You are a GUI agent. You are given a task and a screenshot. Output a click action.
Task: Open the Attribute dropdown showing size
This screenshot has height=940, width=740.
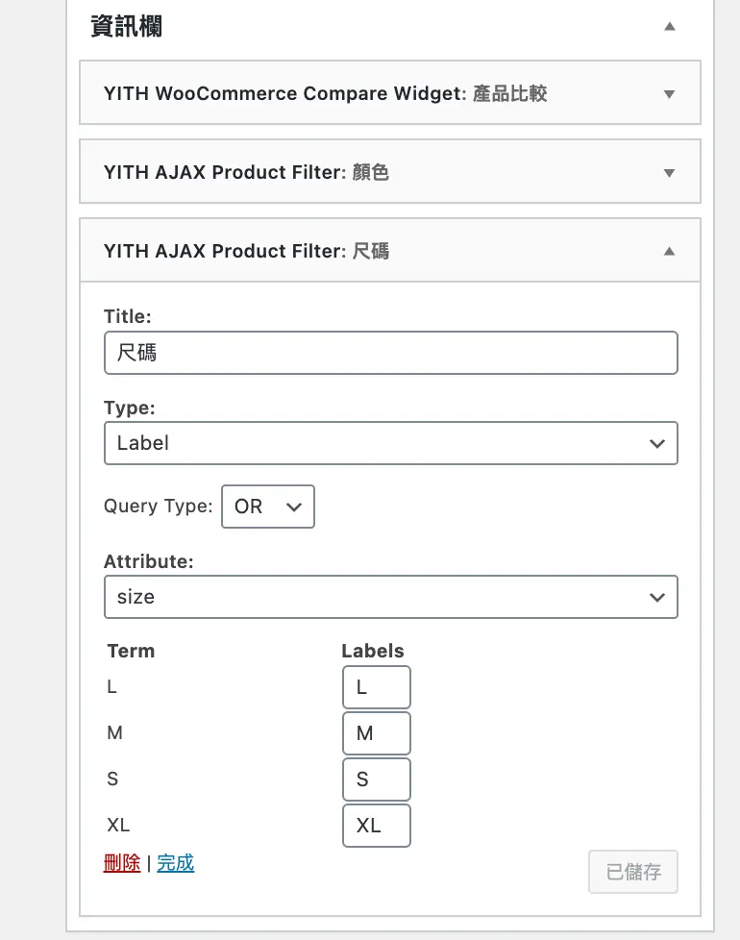click(391, 597)
